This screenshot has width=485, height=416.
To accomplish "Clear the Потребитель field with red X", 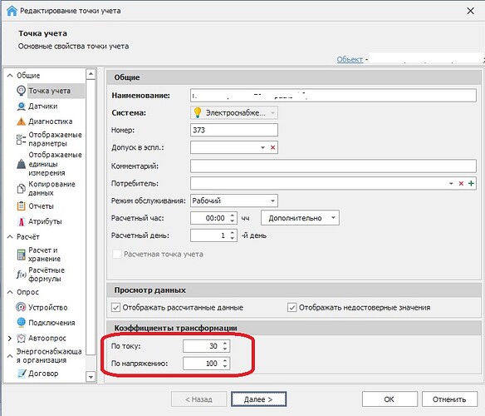I will (x=461, y=184).
